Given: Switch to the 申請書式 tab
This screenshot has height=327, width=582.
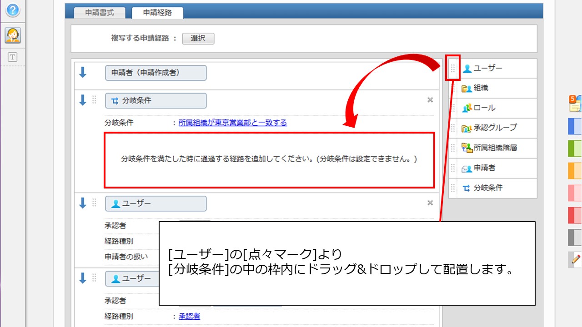Looking at the screenshot, I should (x=99, y=13).
